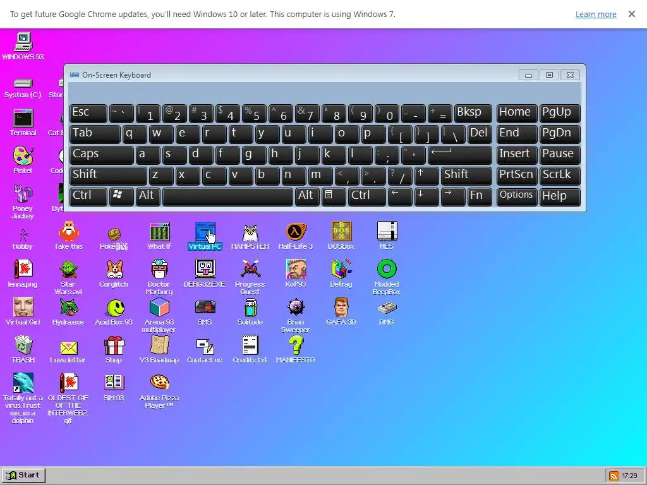Viewport: 647px width, 485px height.
Task: Toggle the Fn key on keyboard
Action: point(480,196)
